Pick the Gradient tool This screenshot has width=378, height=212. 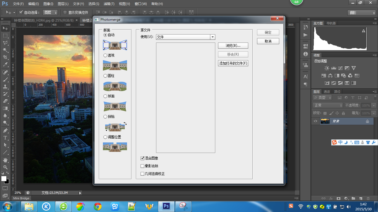tap(5, 108)
